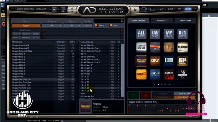Select the XLN Beats gallery tile
This screenshot has width=218, height=122.
pos(183,34)
